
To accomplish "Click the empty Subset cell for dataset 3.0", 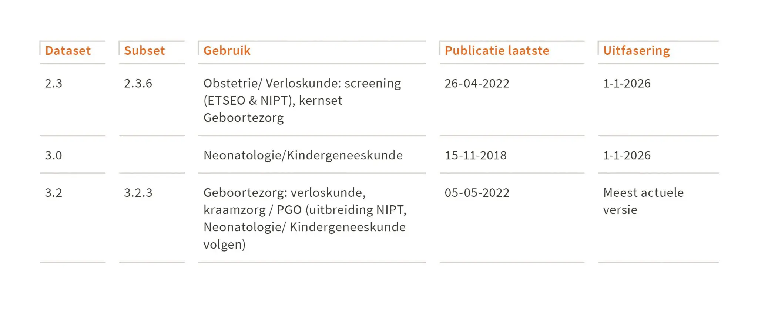I will click(152, 155).
